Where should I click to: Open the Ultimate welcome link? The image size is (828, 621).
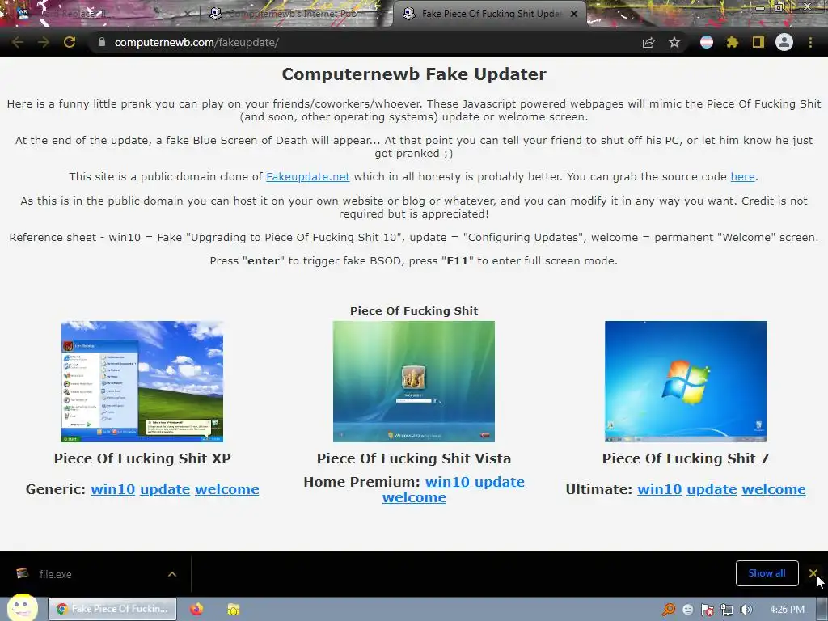coord(774,489)
